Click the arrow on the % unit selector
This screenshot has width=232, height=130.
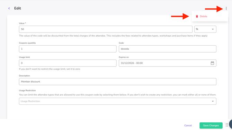[213, 29]
